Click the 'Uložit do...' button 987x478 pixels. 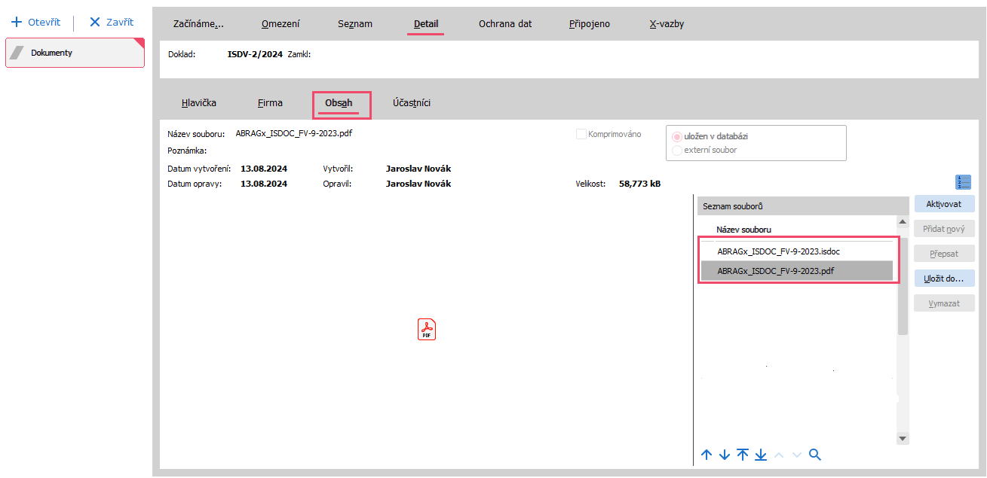944,279
